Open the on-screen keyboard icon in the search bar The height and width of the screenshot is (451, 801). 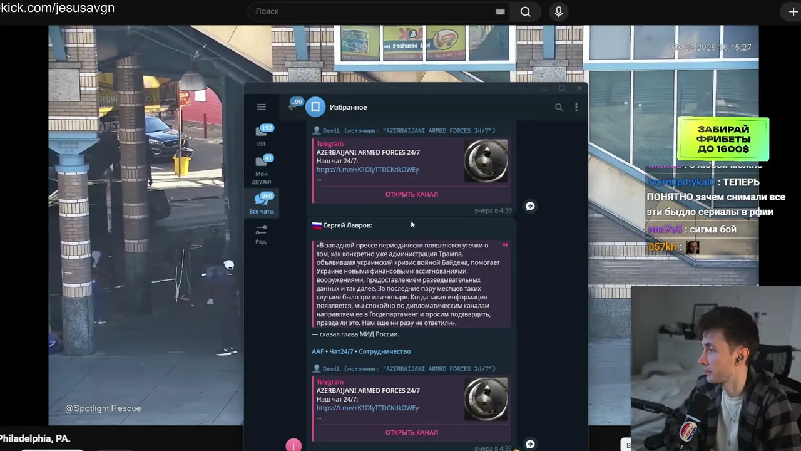[x=500, y=11]
